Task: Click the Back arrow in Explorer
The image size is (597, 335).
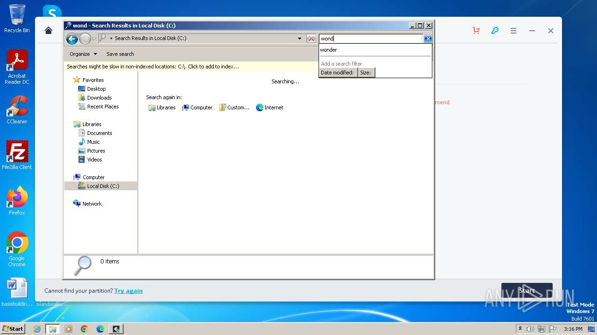Action: [72, 39]
